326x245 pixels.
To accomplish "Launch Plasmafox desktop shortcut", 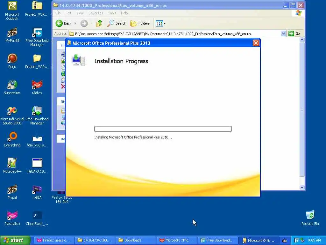I will 12,218.
